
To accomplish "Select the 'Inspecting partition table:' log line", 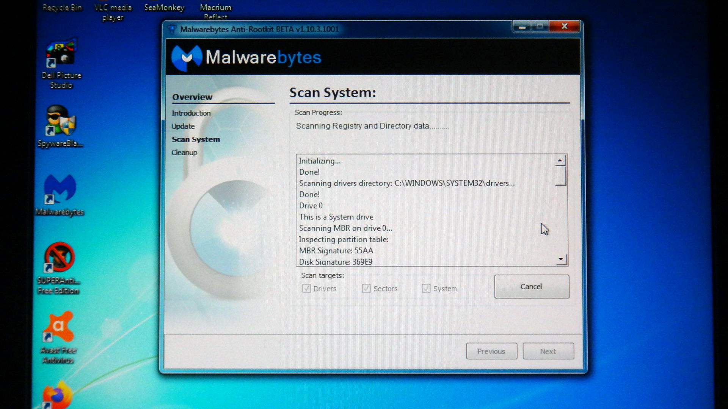I will [x=344, y=240].
